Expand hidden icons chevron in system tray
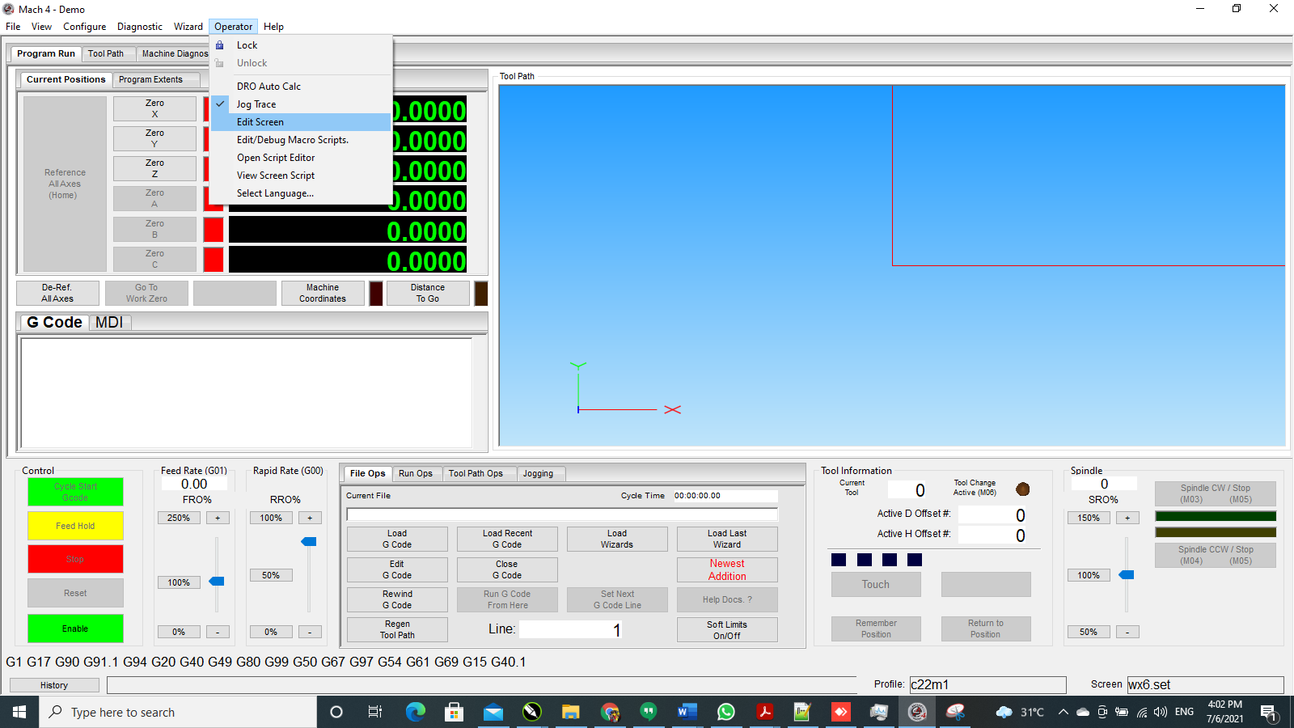The height and width of the screenshot is (728, 1294). (1063, 713)
